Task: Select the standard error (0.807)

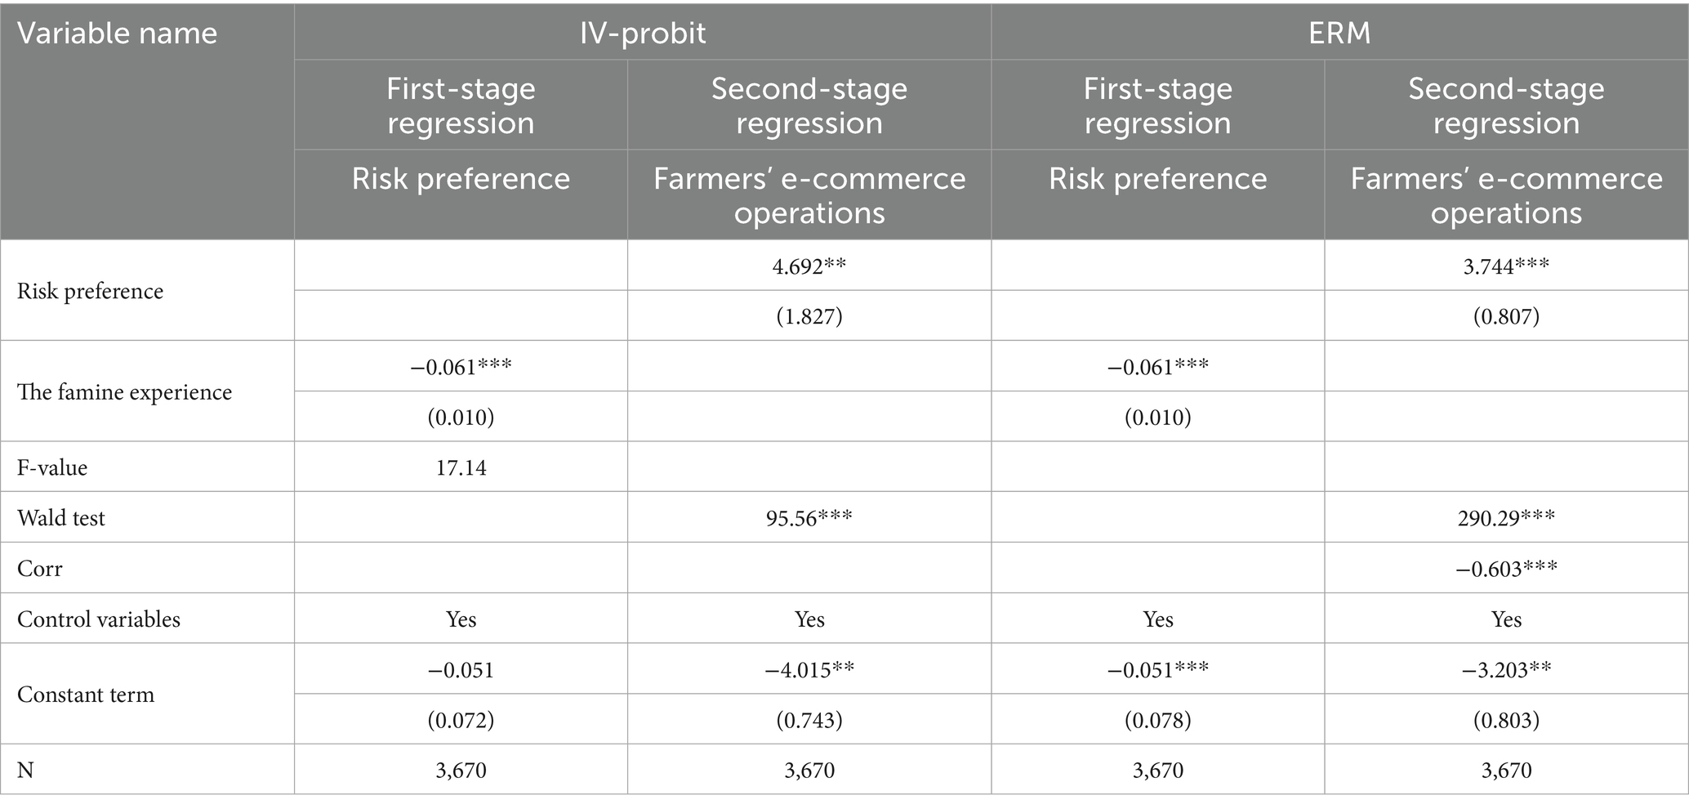Action: tap(1506, 316)
